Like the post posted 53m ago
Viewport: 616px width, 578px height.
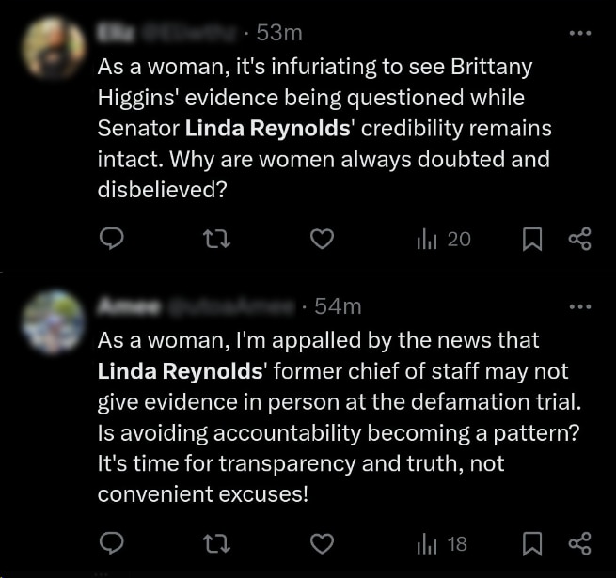323,240
